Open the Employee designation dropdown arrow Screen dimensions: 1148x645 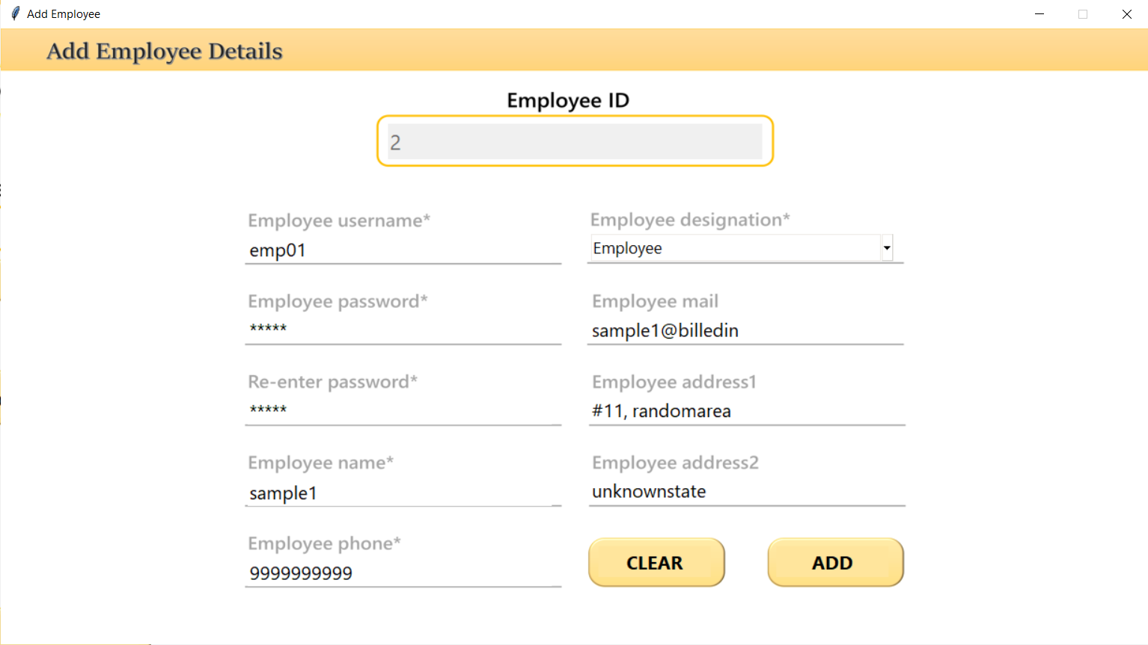coord(887,248)
